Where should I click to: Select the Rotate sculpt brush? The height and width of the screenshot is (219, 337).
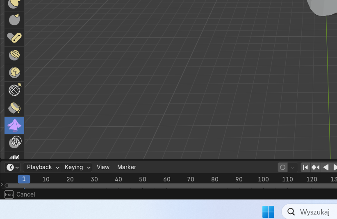click(x=14, y=73)
